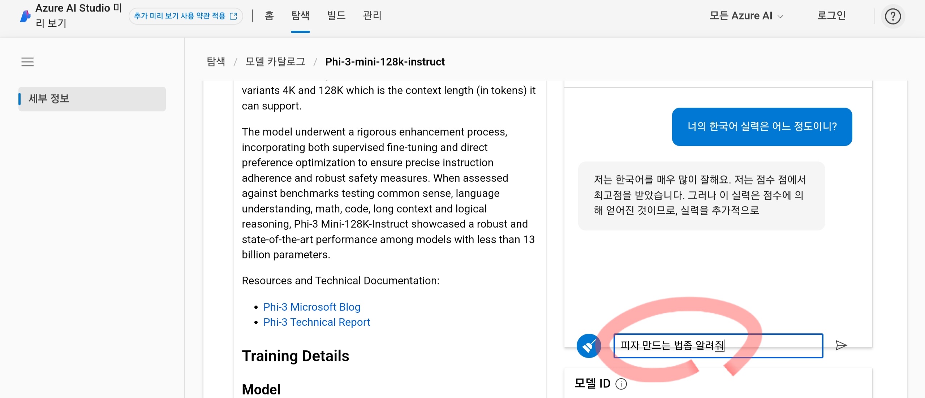This screenshot has width=925, height=398.
Task: Open the Phi-3 Technical Report link
Action: 317,322
